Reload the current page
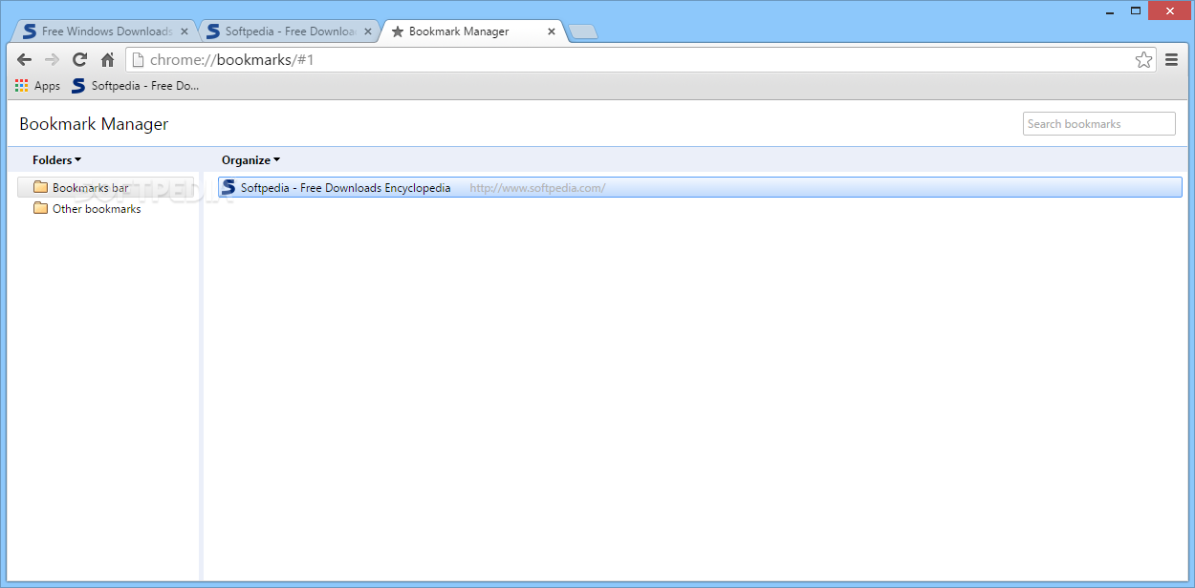The image size is (1195, 588). click(x=80, y=60)
